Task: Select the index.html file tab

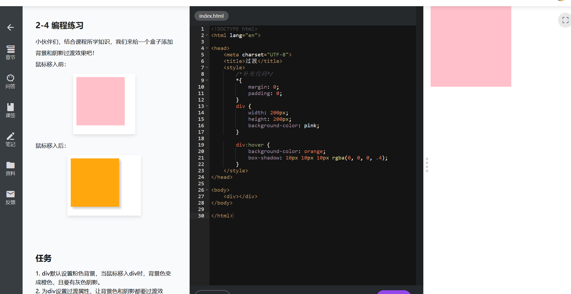Action: pyautogui.click(x=211, y=16)
